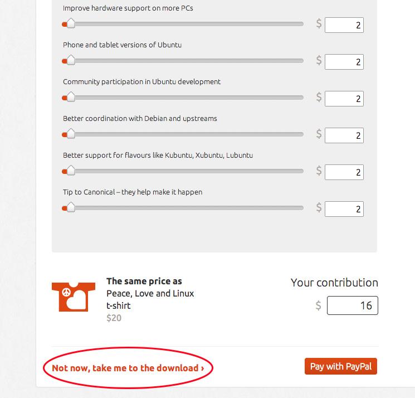Click the 'Better coordination with Debian' slider track middle

tap(183, 134)
